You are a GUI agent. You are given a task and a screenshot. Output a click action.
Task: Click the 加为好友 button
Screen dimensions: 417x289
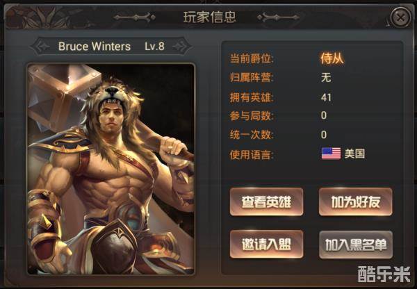pos(356,201)
